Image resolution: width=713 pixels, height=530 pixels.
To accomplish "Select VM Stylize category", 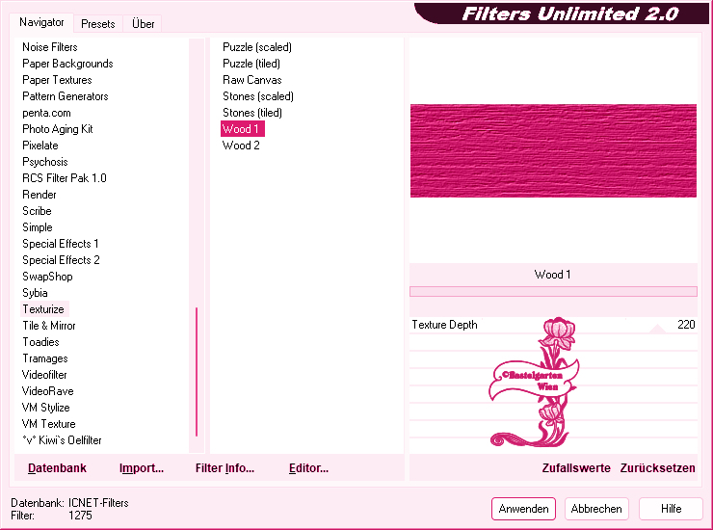I will [45, 408].
